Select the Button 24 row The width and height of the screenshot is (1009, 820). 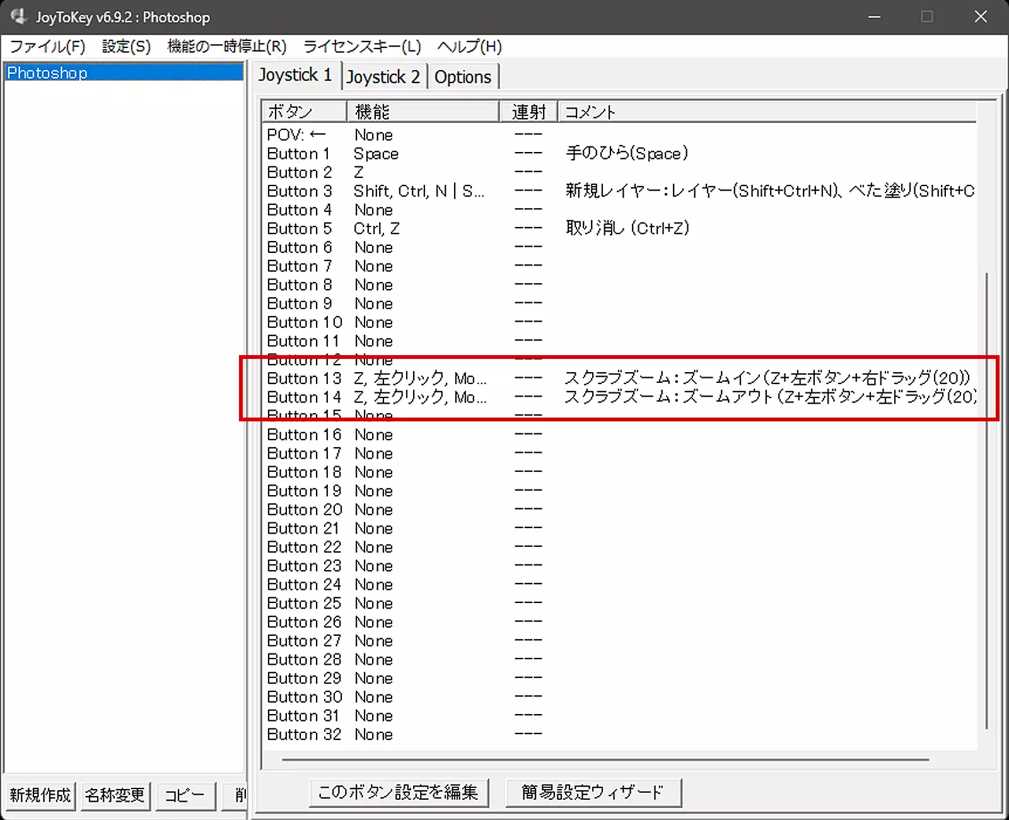click(619, 585)
